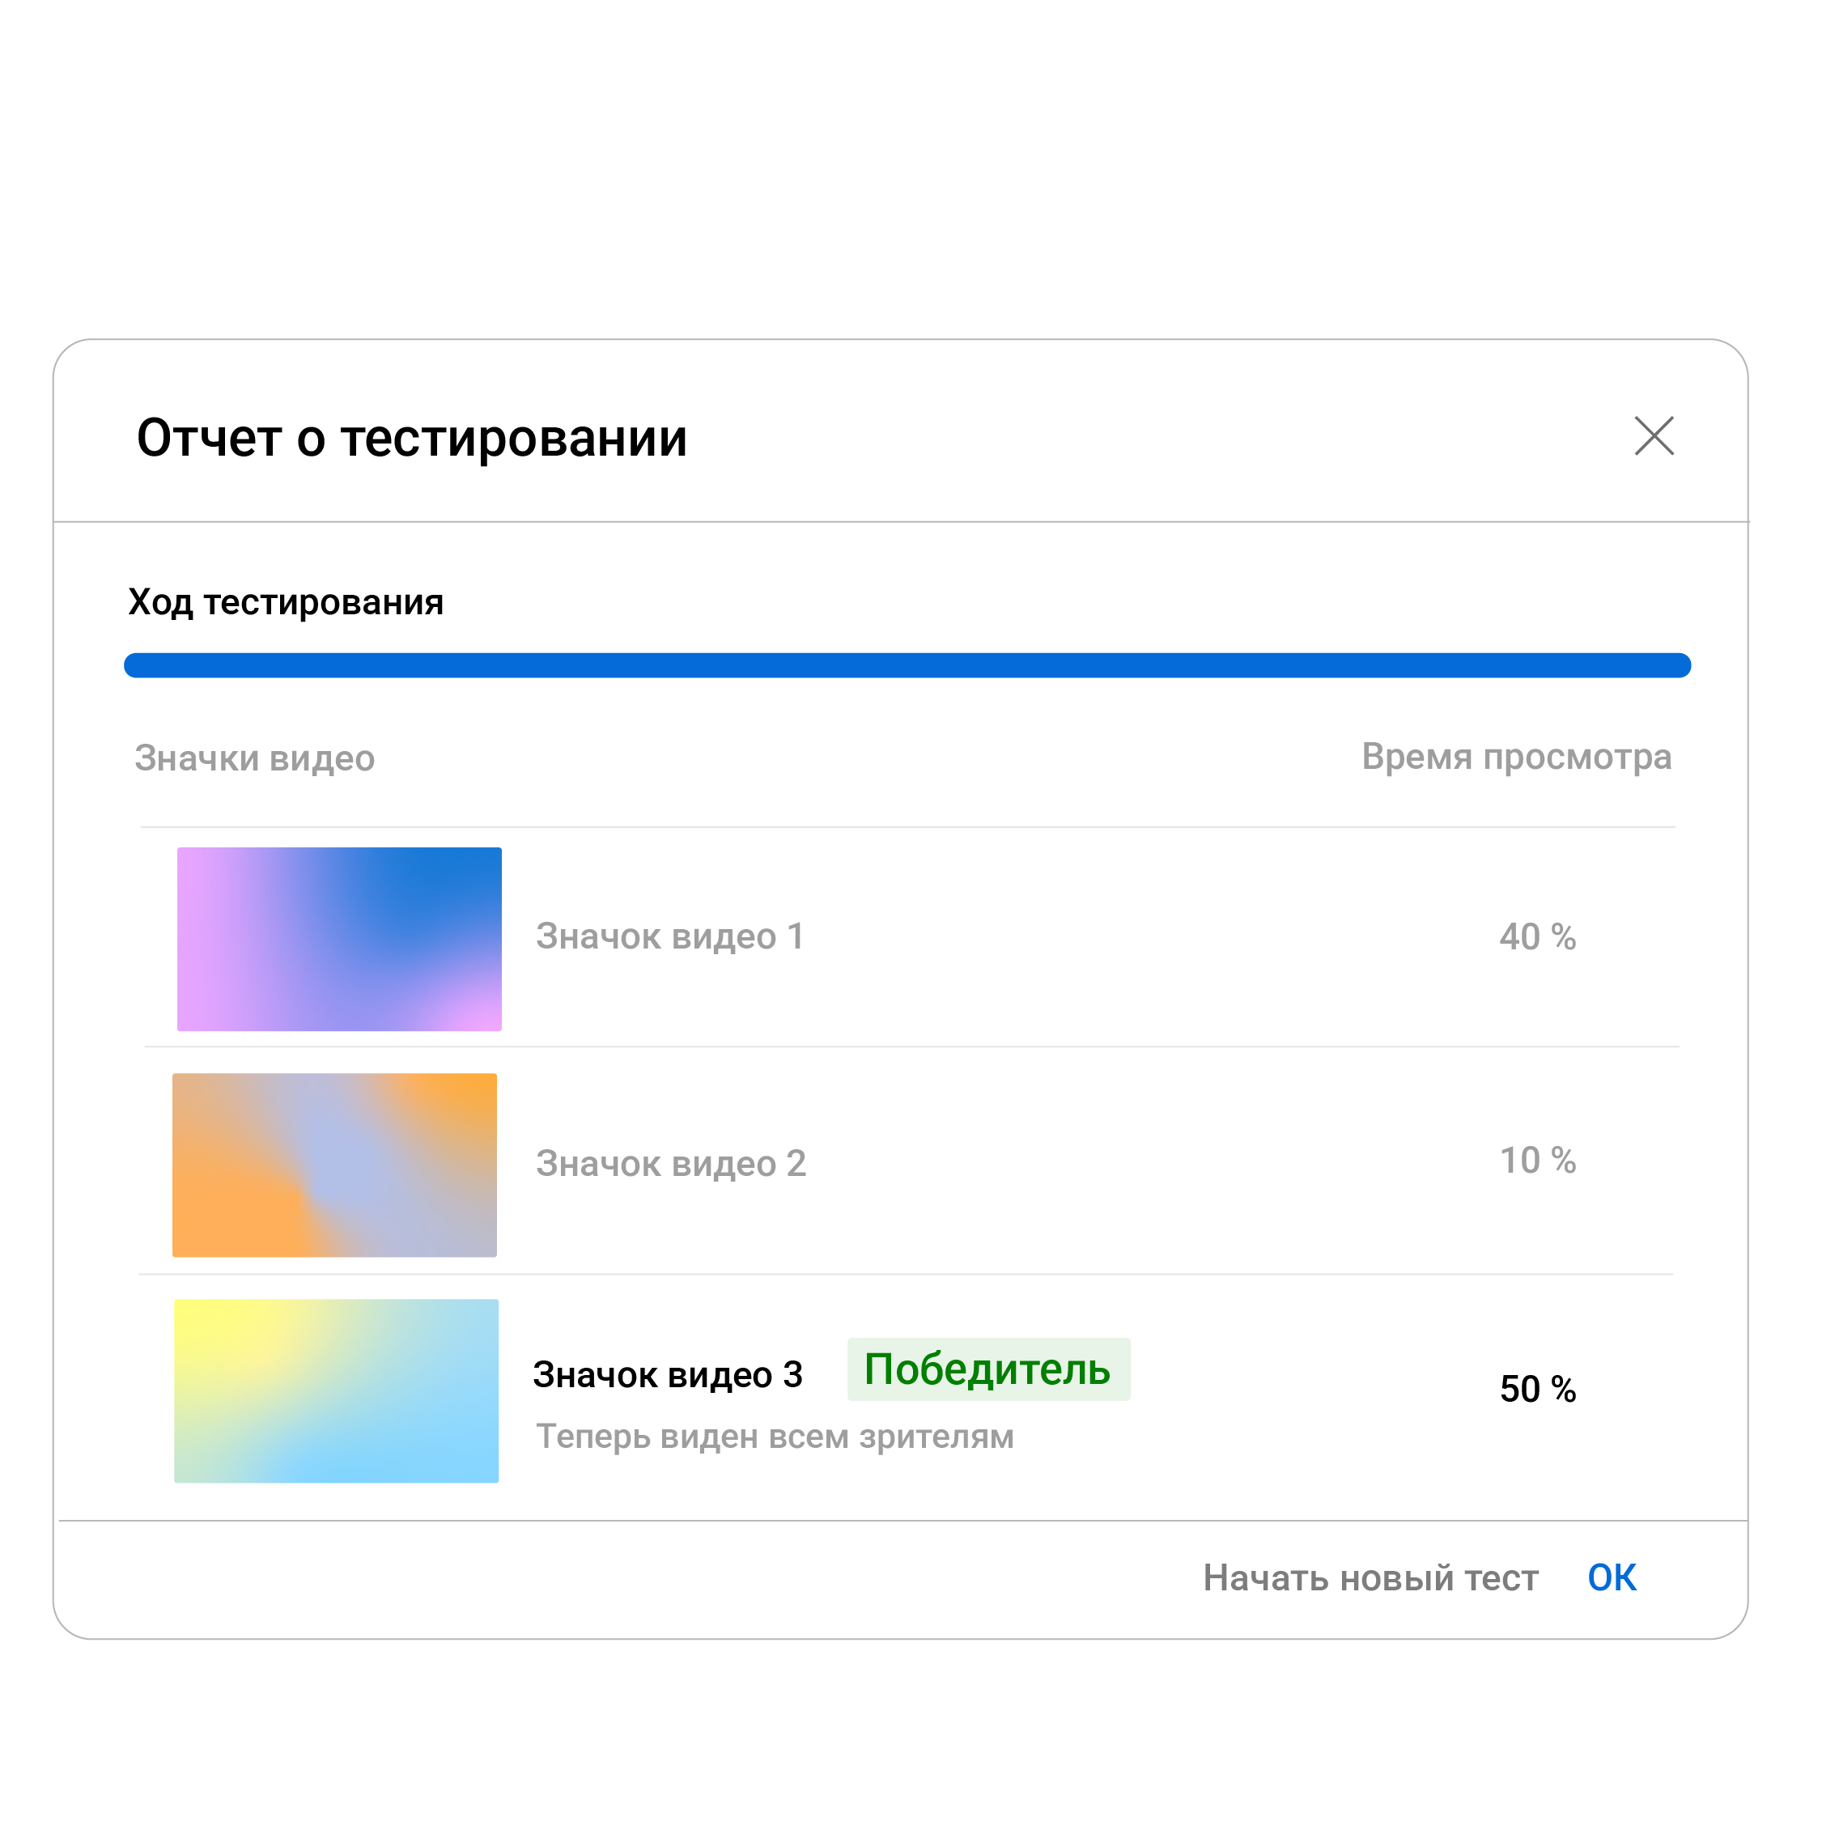Image resolution: width=1822 pixels, height=1821 pixels.
Task: Click the «Ход тестирования» heading
Action: coord(286,601)
